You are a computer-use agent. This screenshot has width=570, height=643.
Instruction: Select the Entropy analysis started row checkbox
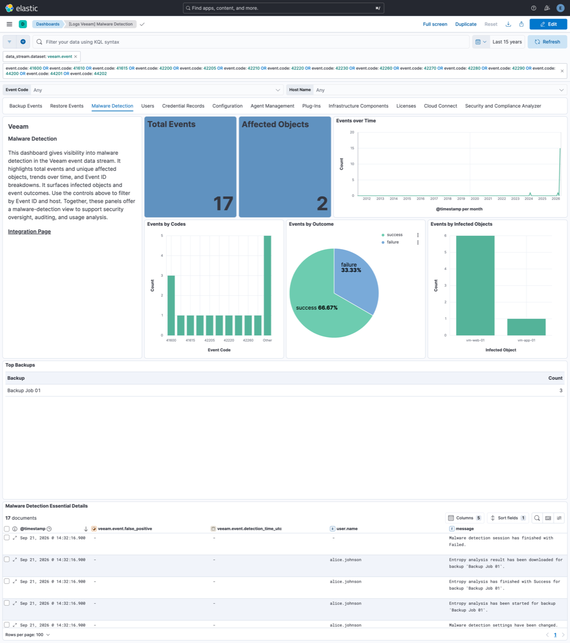[x=7, y=603]
